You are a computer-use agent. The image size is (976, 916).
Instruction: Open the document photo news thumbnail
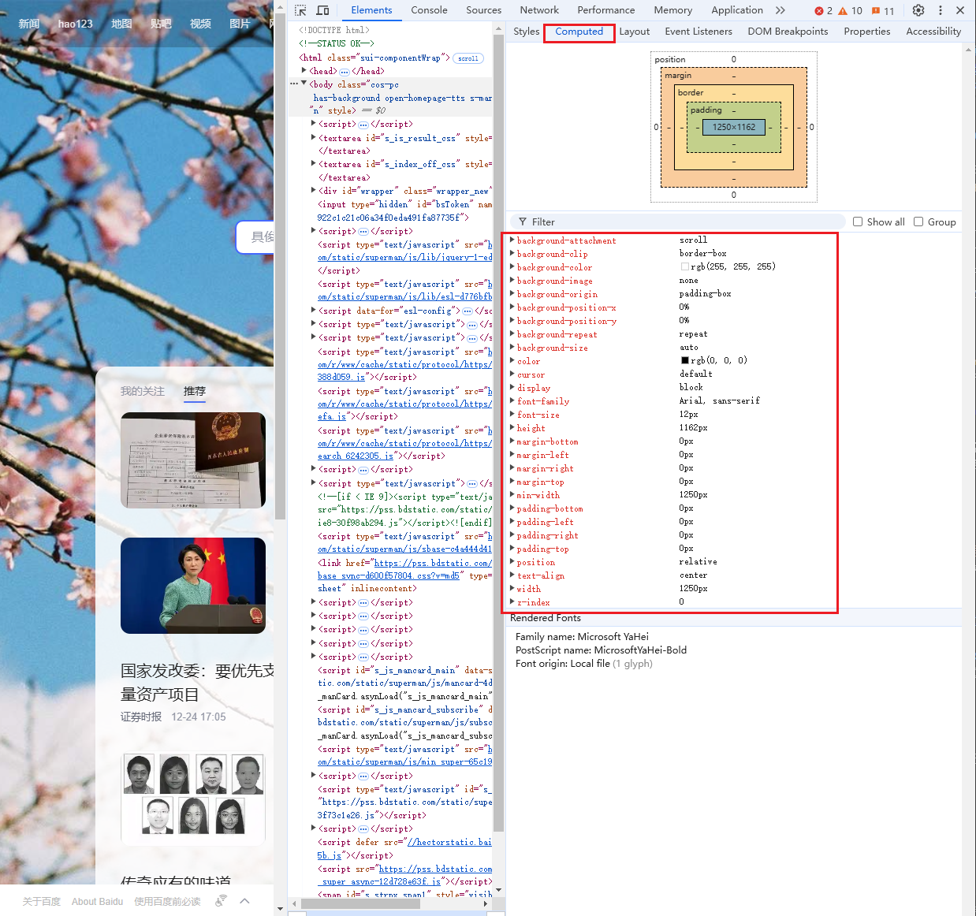click(193, 460)
